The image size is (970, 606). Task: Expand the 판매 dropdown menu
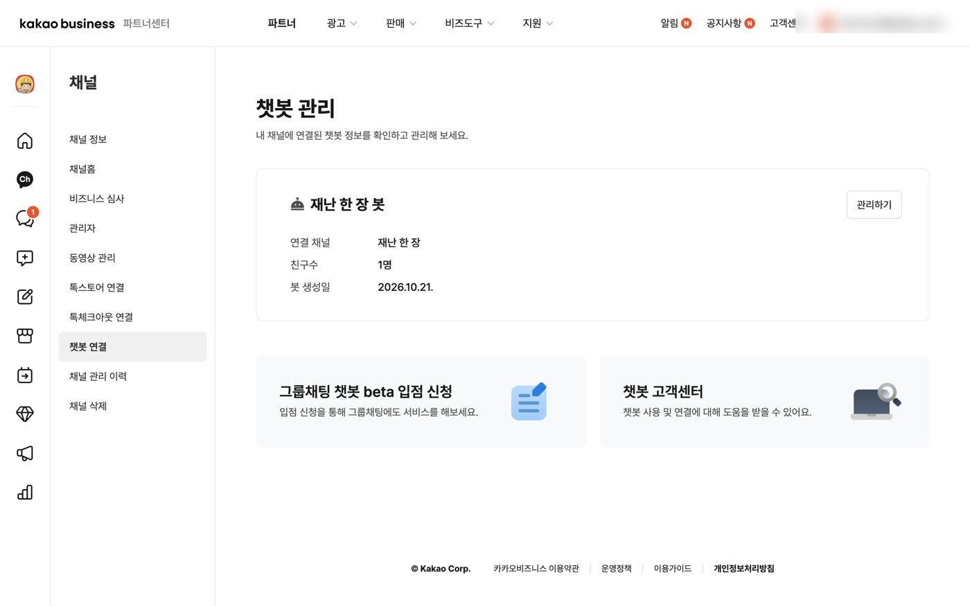[401, 24]
